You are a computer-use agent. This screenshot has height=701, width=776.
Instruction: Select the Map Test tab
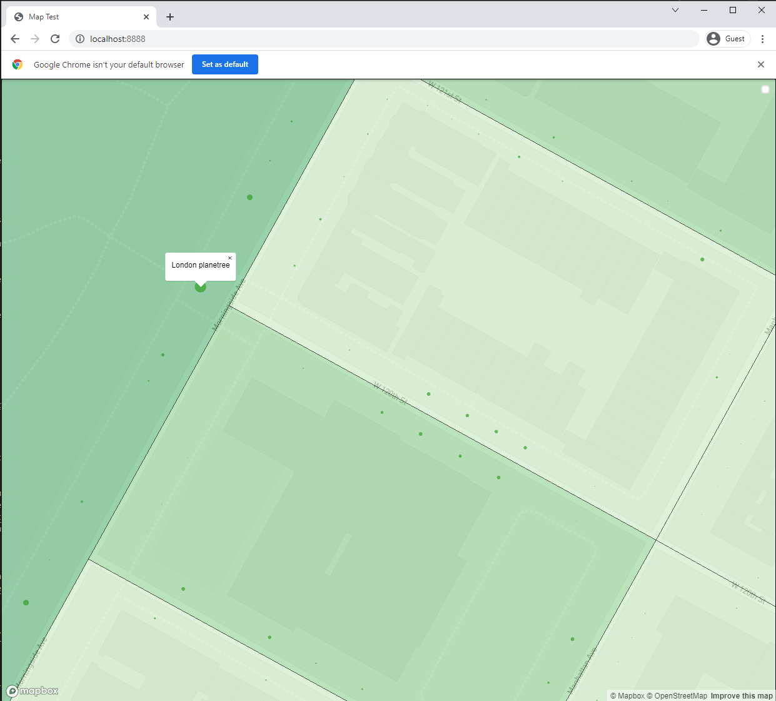point(75,17)
